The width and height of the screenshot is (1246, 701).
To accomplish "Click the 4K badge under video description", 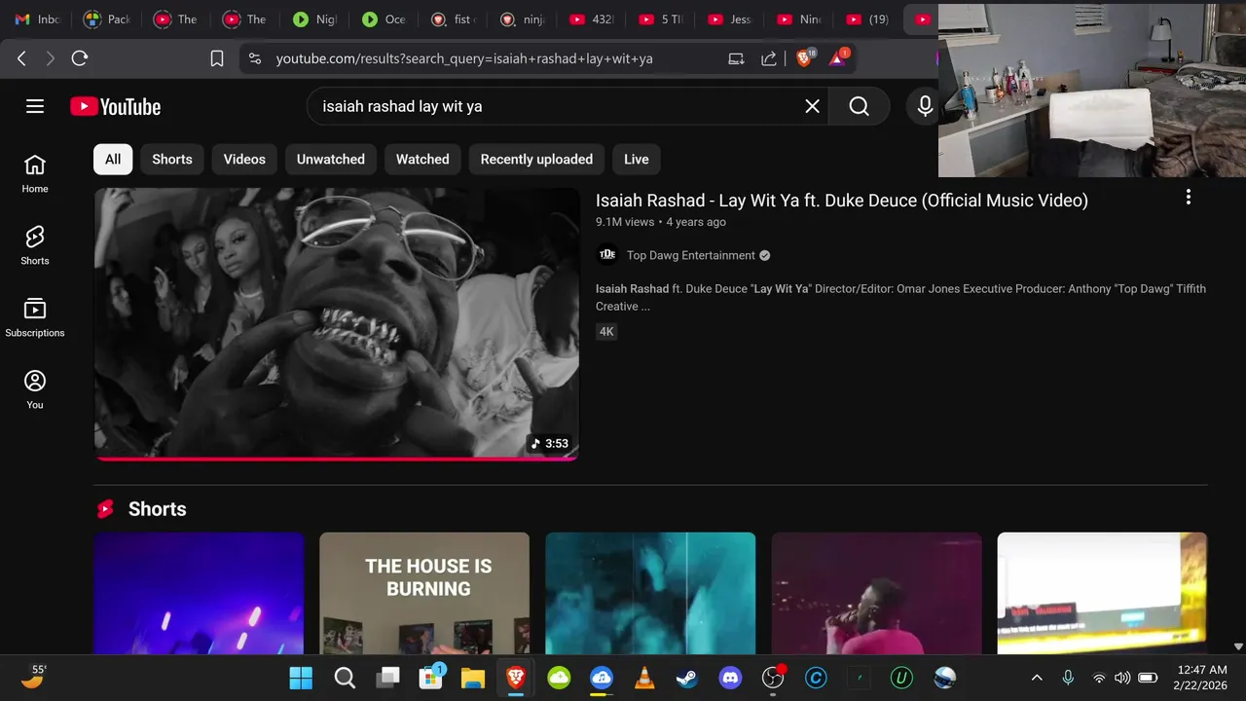I will point(606,332).
